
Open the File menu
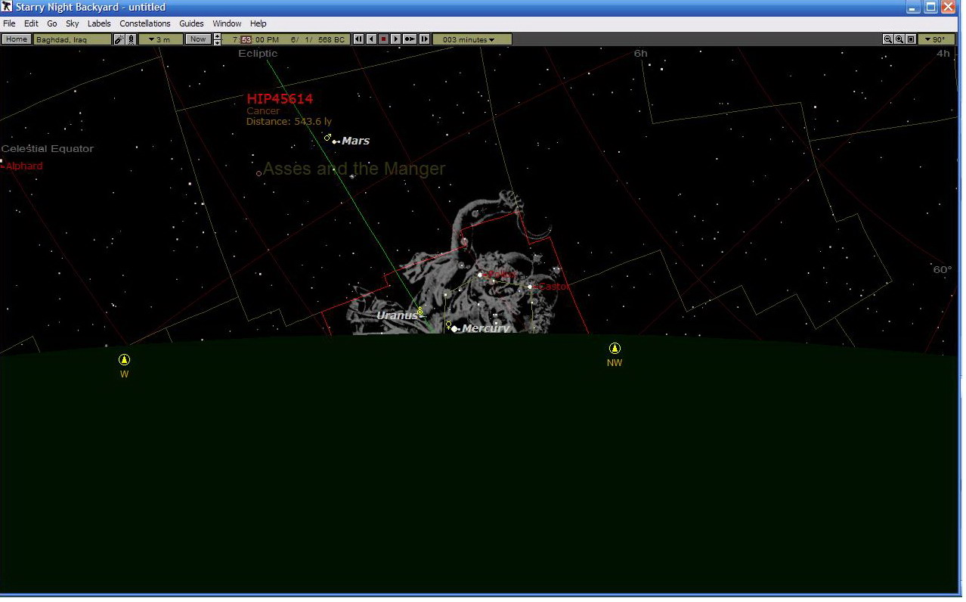pyautogui.click(x=9, y=23)
